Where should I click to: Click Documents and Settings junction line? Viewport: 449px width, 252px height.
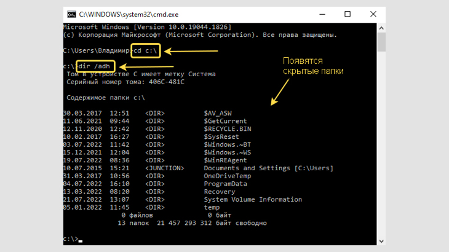[x=198, y=168]
